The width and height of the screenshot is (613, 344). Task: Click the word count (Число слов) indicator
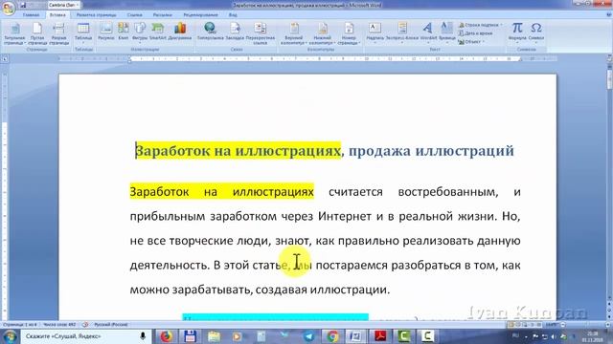59,325
